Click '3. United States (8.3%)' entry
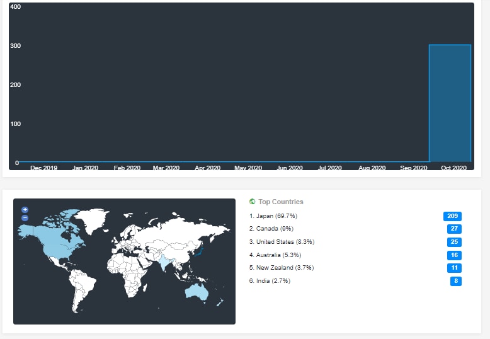The height and width of the screenshot is (339, 490). (282, 242)
